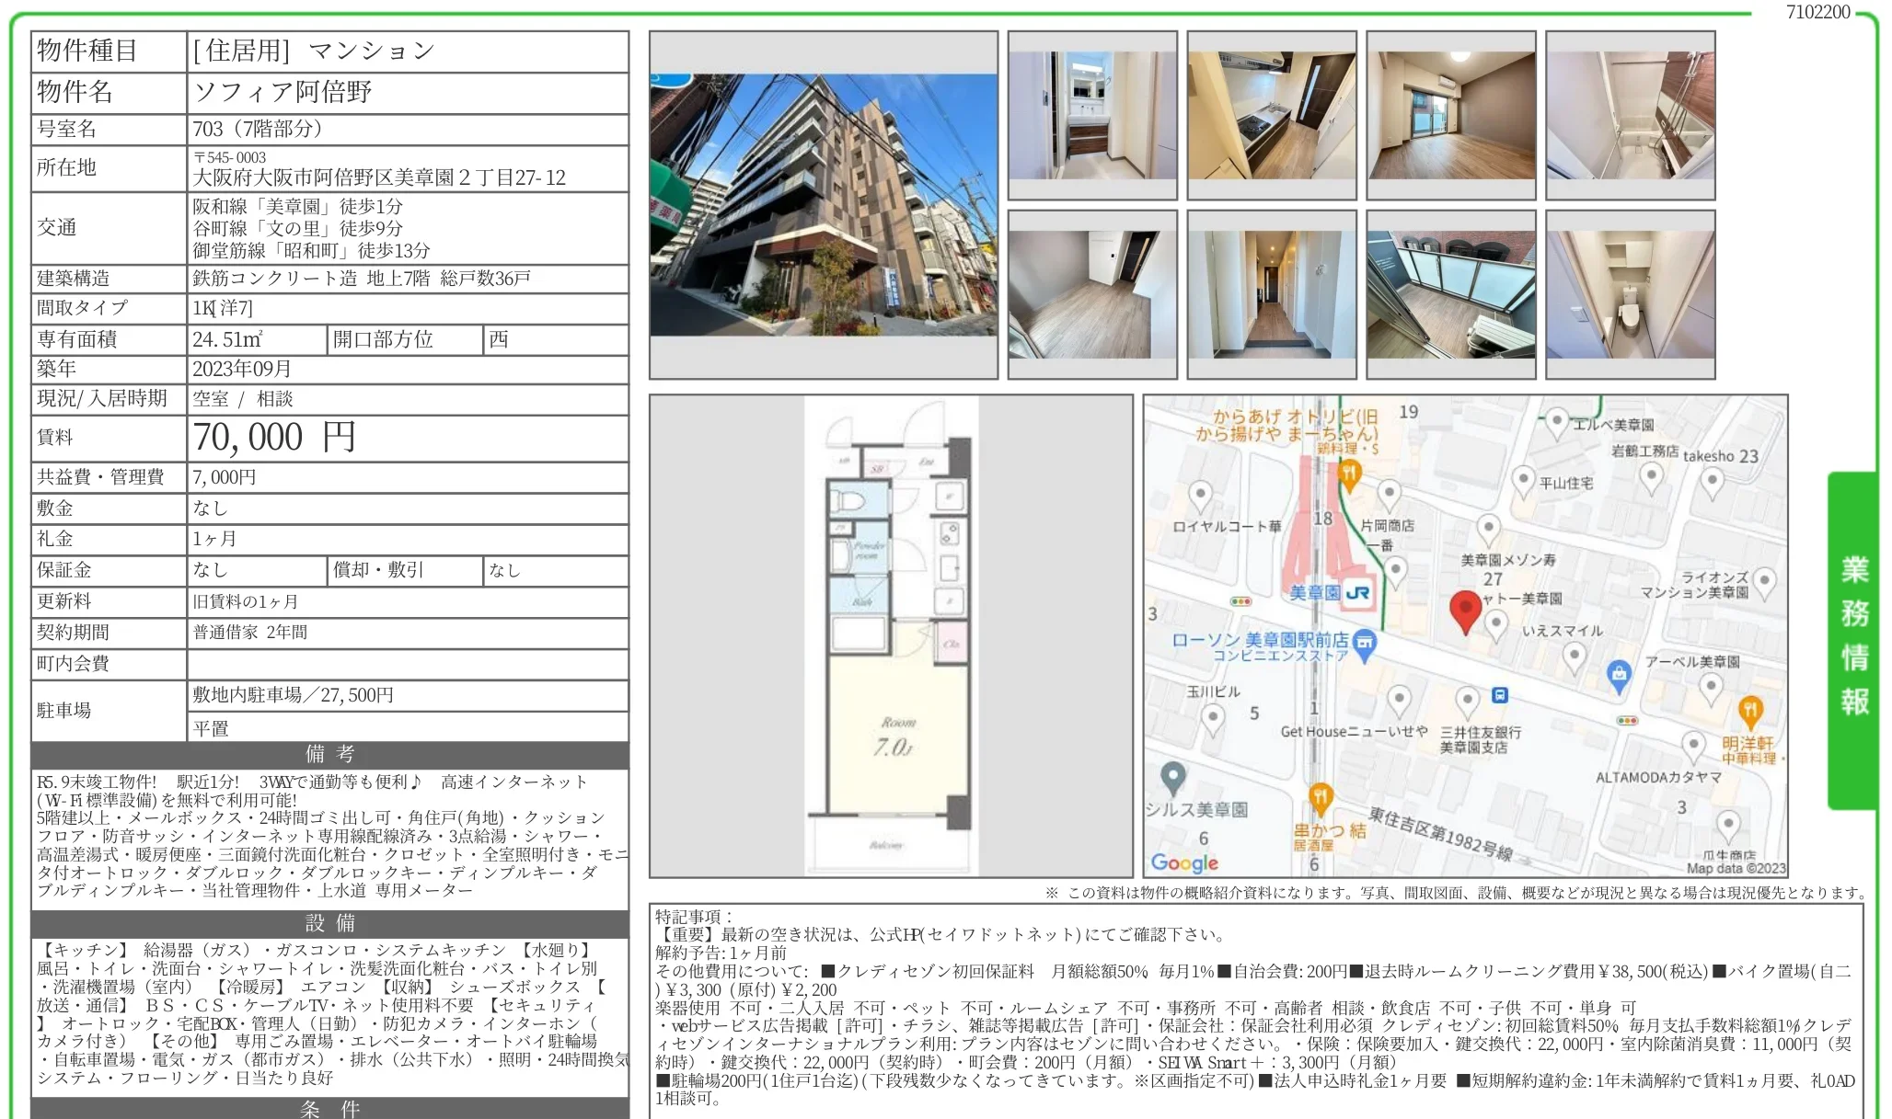The image size is (1892, 1119).
Task: Click the 礼金 value 1ヶ月
Action: (214, 539)
